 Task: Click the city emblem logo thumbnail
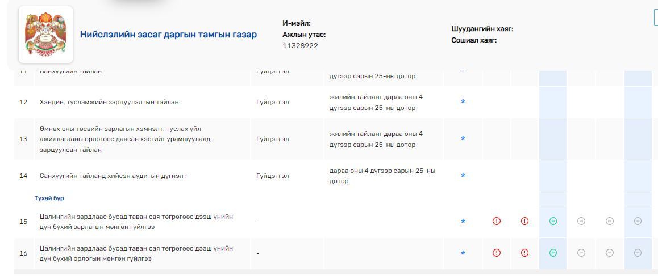(45, 35)
